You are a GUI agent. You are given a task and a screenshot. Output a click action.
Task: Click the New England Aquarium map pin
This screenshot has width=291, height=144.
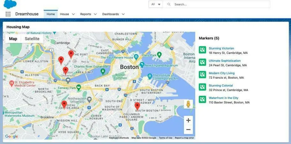[142, 65]
